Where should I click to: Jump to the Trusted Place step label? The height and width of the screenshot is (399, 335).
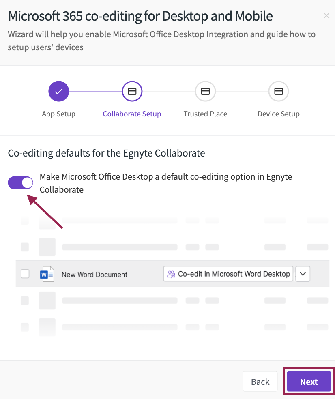[205, 114]
